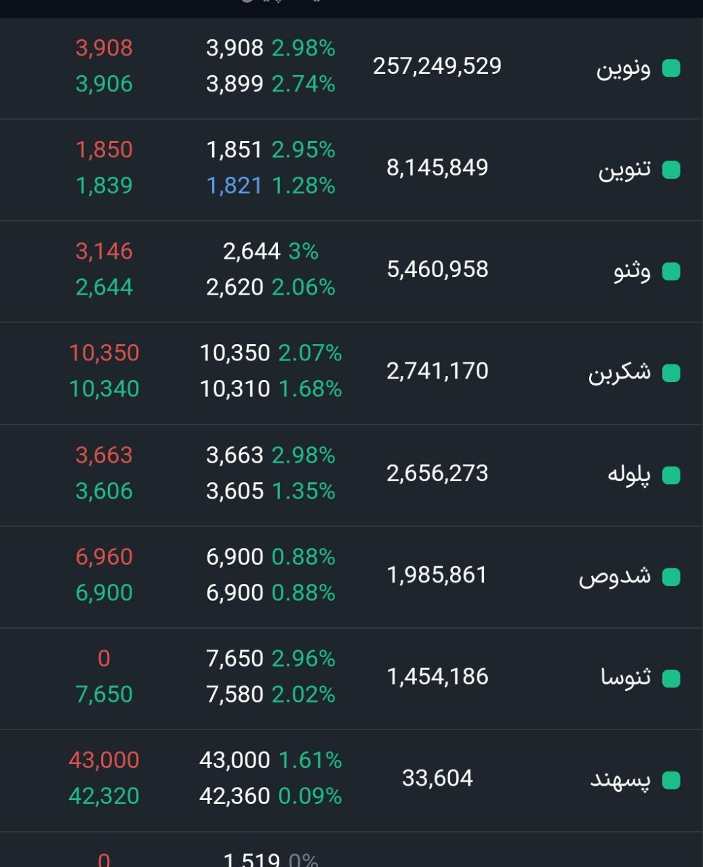
Task: Click green status indicator next to تنوین
Action: (x=670, y=170)
